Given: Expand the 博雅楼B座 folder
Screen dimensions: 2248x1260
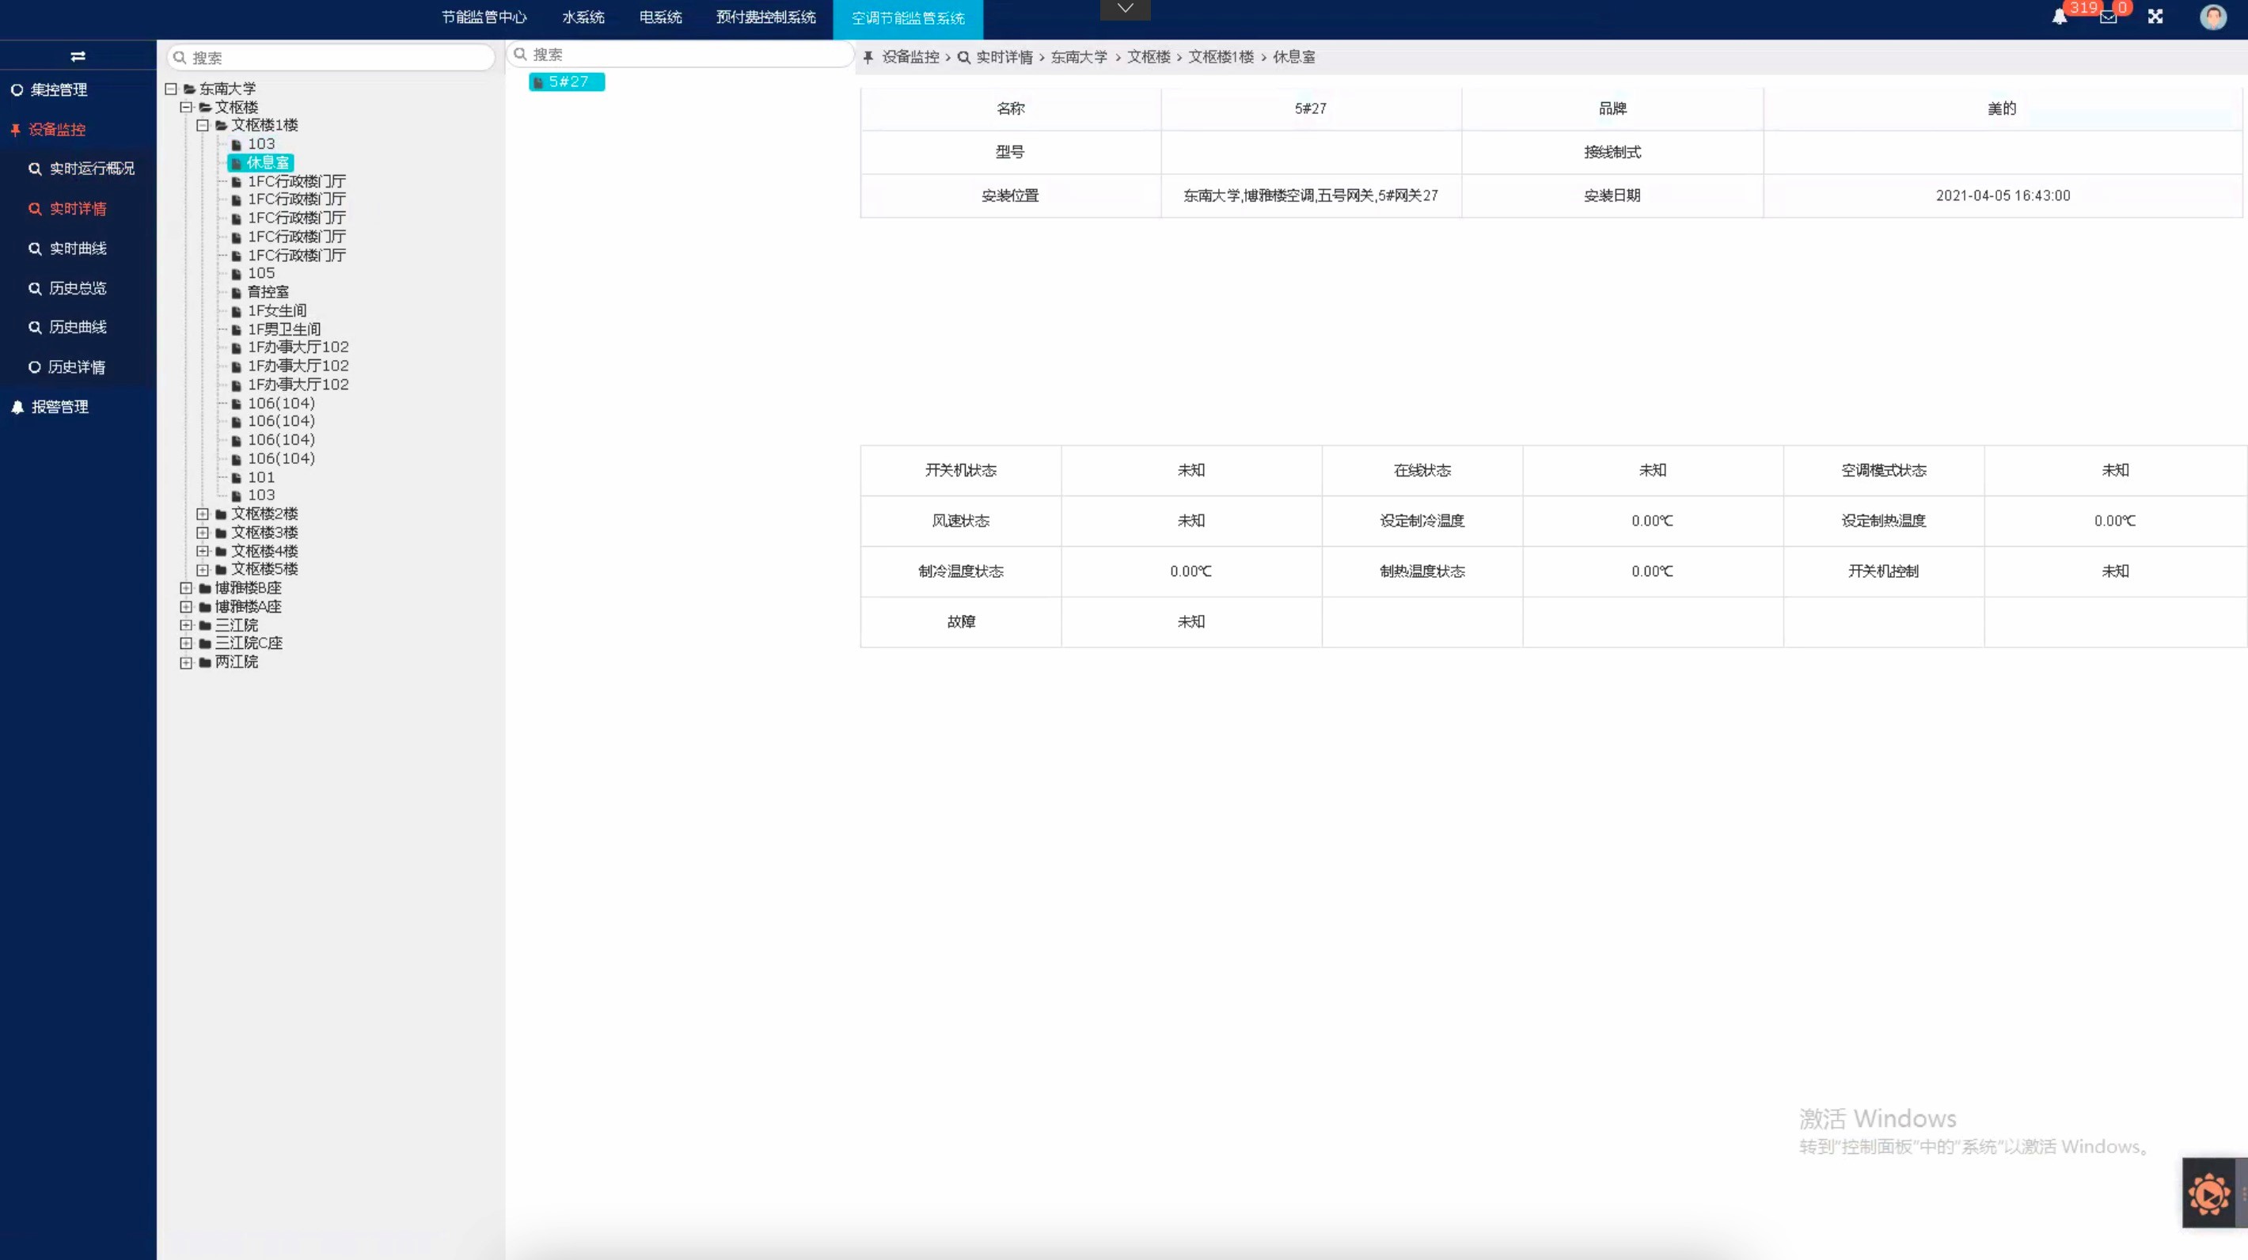Looking at the screenshot, I should (x=186, y=588).
